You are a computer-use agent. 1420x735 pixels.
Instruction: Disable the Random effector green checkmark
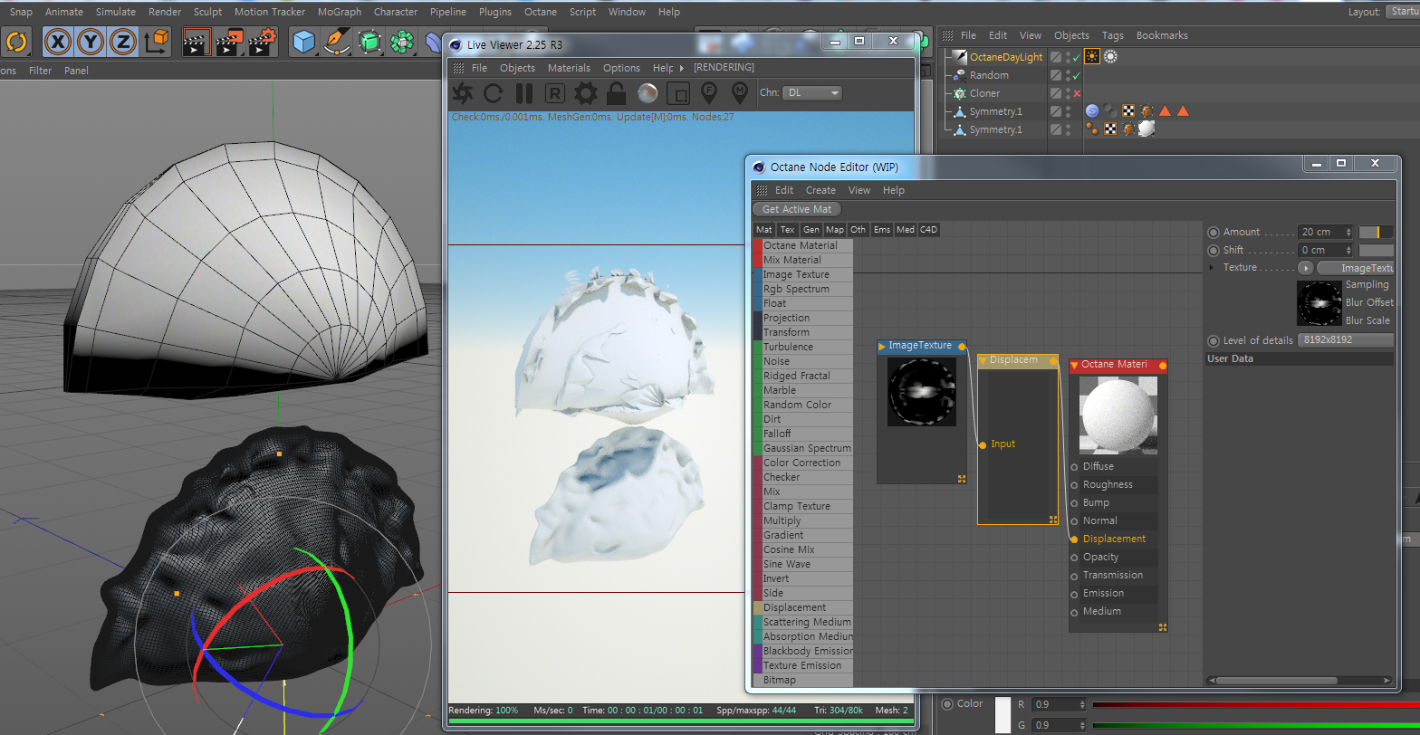1076,76
